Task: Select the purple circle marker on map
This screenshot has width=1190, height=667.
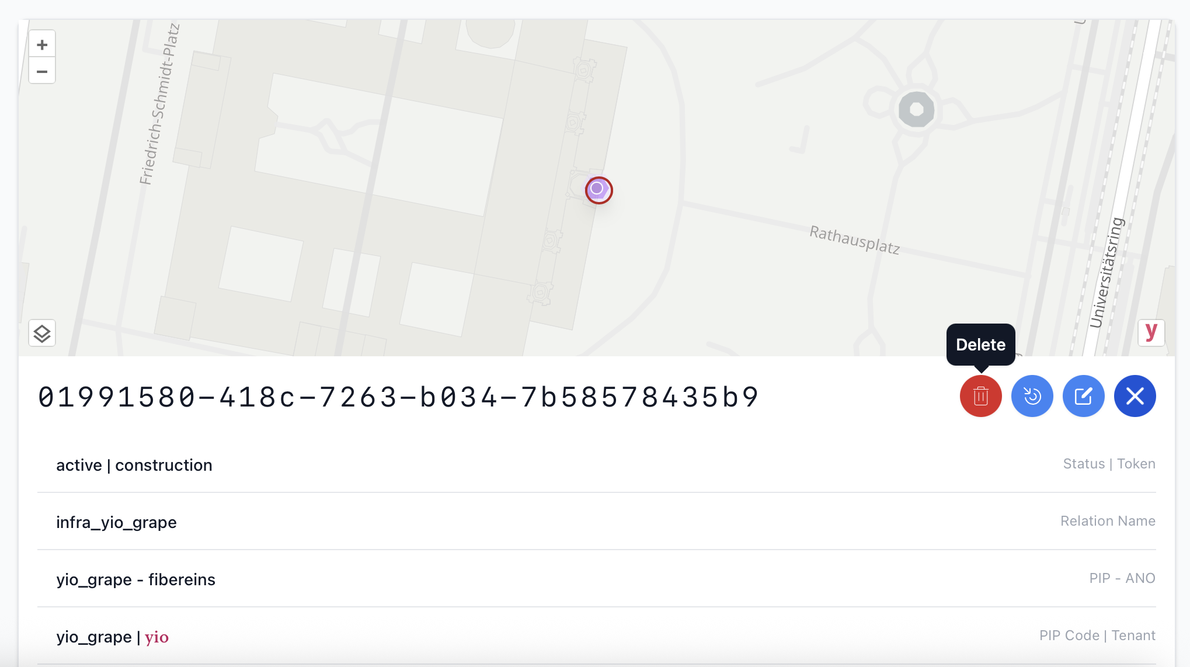Action: [598, 190]
